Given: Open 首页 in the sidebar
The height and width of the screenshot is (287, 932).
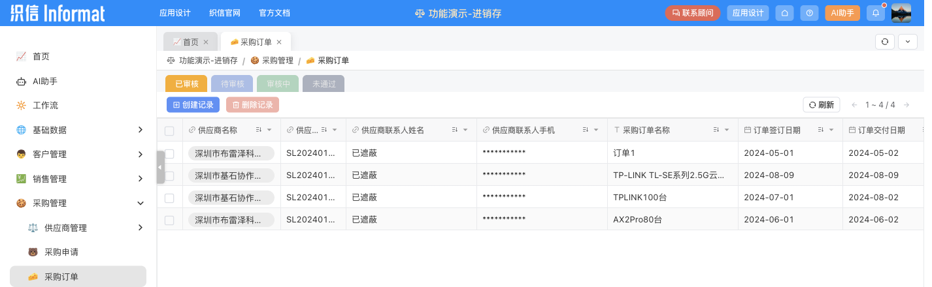Looking at the screenshot, I should (x=78, y=57).
